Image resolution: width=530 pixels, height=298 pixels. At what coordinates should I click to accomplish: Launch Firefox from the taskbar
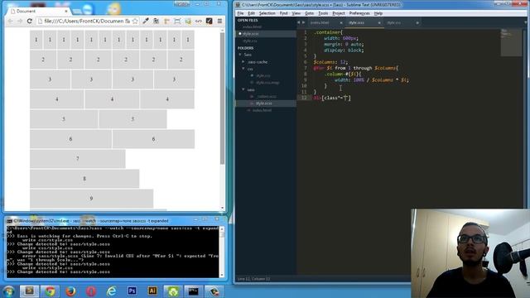point(70,291)
